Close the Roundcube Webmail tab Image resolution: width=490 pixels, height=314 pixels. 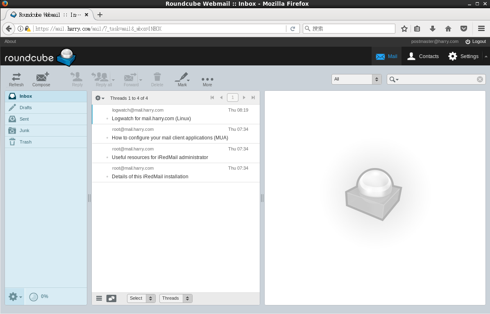coord(86,15)
